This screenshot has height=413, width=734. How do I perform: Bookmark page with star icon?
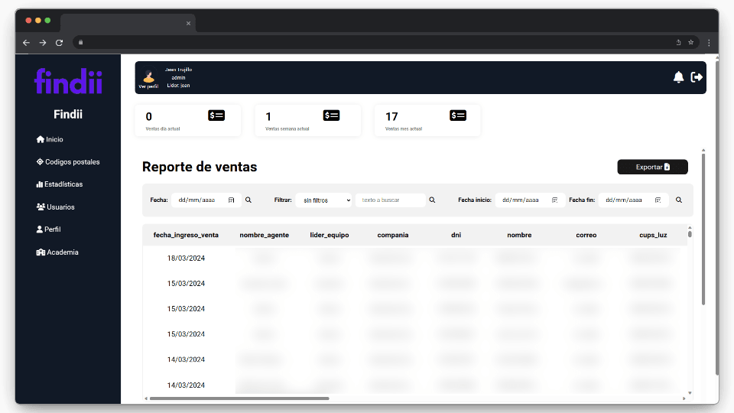click(691, 42)
